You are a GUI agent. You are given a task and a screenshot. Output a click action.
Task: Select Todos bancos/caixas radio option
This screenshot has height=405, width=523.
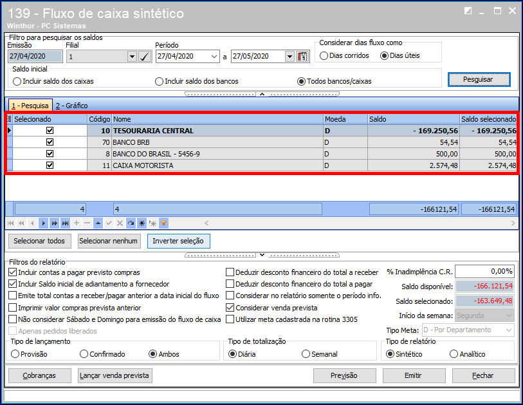[x=335, y=82]
